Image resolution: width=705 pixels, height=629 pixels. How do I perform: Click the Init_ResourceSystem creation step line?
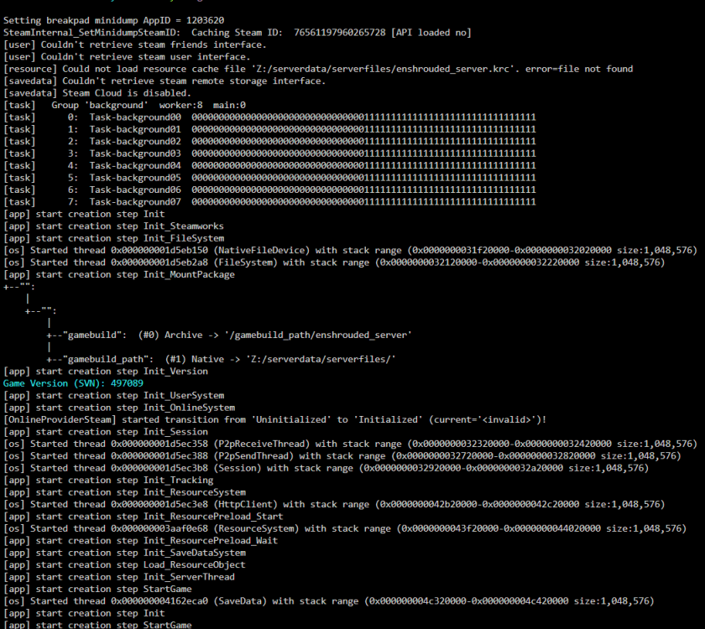pyautogui.click(x=124, y=492)
